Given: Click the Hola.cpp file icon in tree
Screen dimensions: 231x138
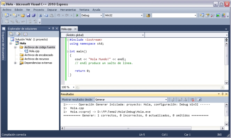Looking at the screenshot, I should [26, 51].
